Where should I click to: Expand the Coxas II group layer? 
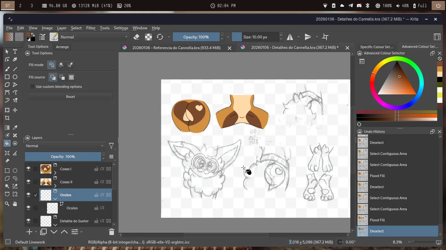click(x=55, y=186)
